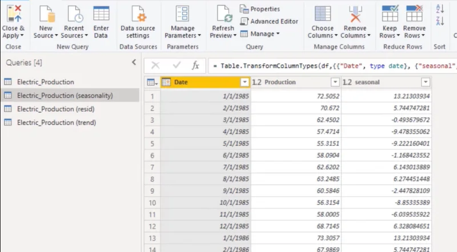
Task: Open the Production column filter dropdown
Action: tap(335, 82)
